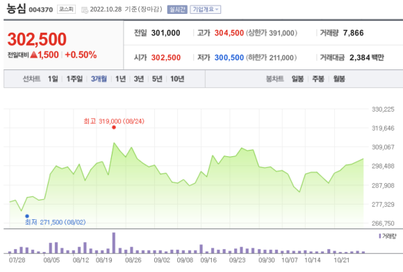Switch to 일봉 candle chart
Screen dimensions: 403x272
(x=297, y=79)
